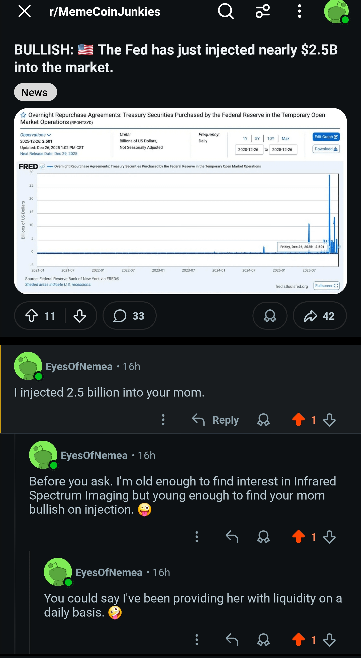Screen dimensions: 361x658
Task: Open the r/MemeCoinJunkies subreddit title
Action: 105,12
